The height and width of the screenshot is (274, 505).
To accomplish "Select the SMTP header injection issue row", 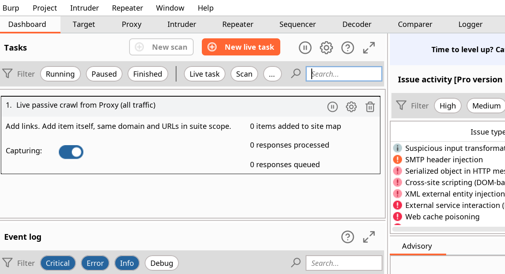I will coord(448,159).
